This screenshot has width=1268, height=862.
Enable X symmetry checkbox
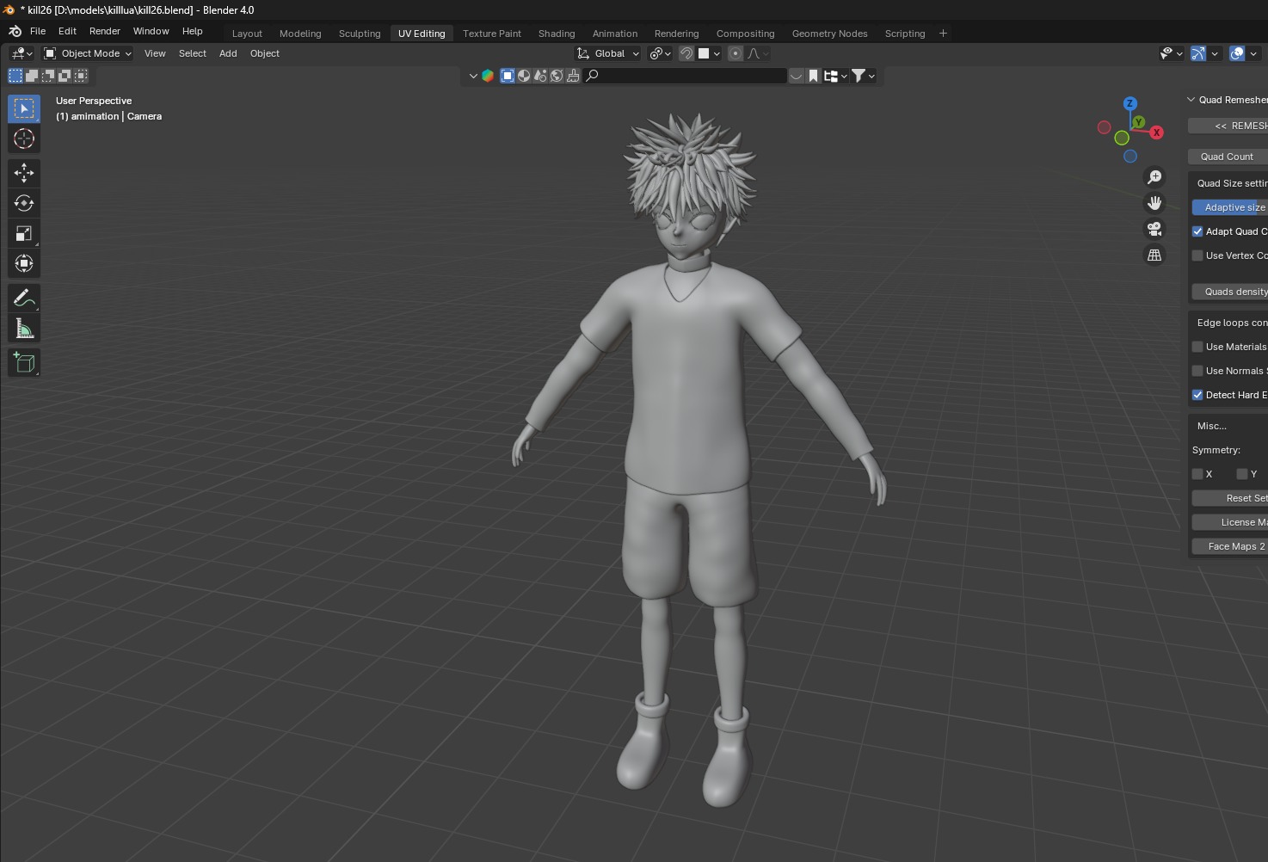point(1197,474)
